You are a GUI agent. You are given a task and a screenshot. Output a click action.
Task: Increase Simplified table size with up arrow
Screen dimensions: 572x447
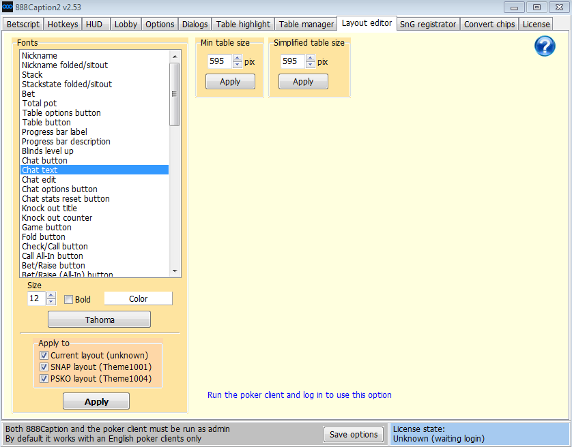point(311,58)
